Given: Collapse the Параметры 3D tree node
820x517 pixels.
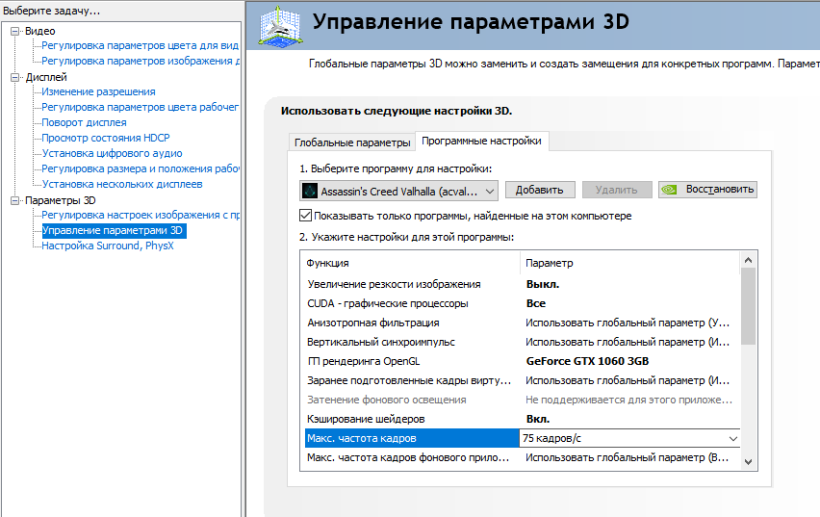Looking at the screenshot, I should point(14,200).
